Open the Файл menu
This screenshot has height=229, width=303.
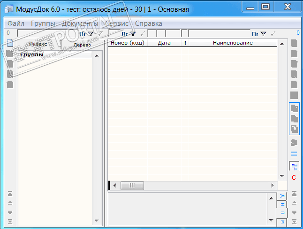tap(16, 23)
